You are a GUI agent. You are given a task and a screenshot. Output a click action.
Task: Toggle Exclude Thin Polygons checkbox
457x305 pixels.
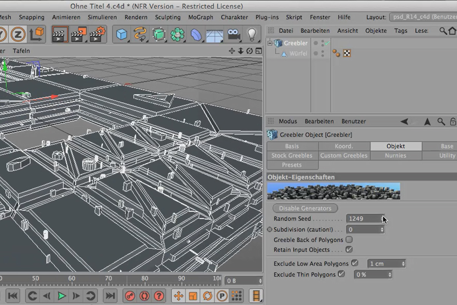point(342,274)
